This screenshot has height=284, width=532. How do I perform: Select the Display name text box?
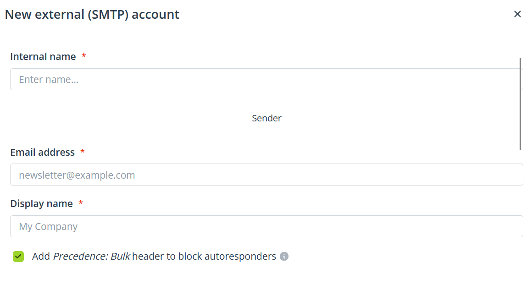click(x=266, y=226)
